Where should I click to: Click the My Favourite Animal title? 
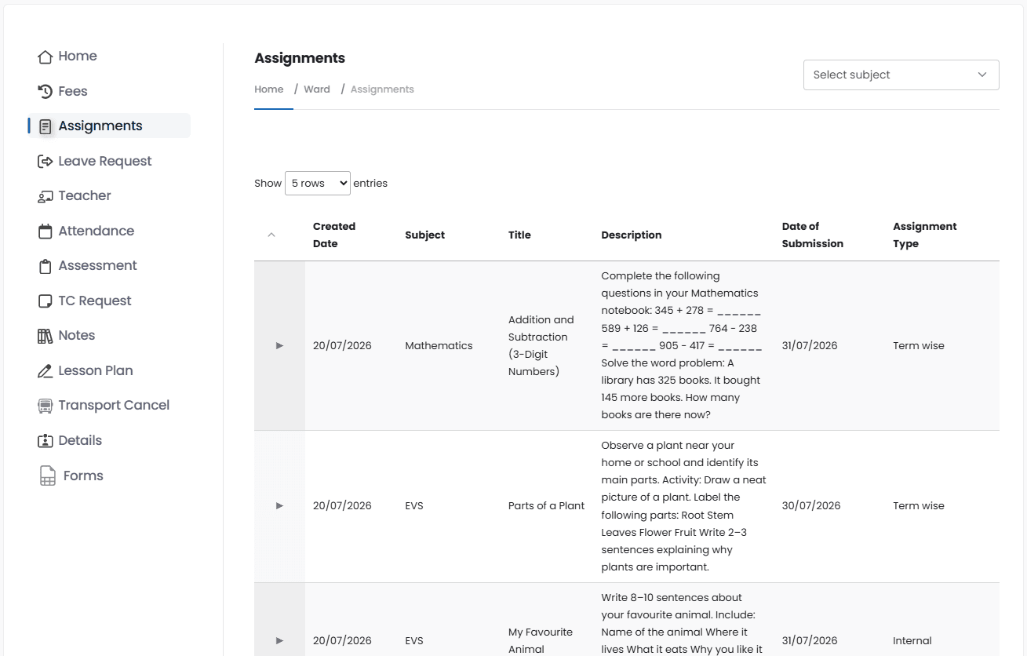point(541,640)
